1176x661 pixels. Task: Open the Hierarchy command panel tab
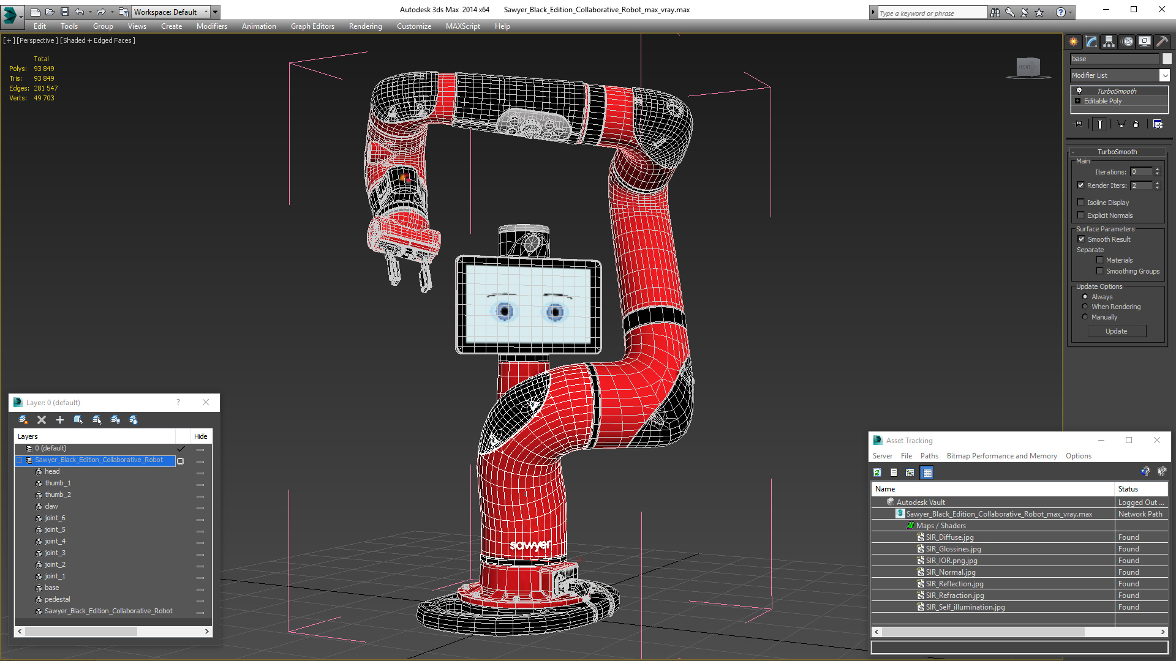(1109, 42)
